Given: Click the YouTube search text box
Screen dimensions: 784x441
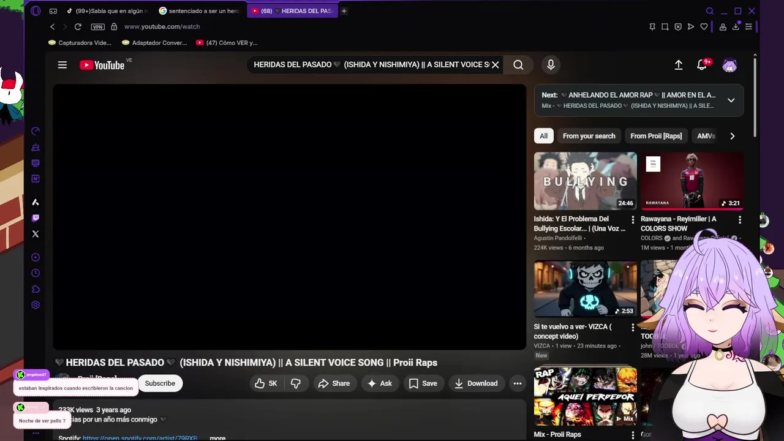Looking at the screenshot, I should (371, 65).
